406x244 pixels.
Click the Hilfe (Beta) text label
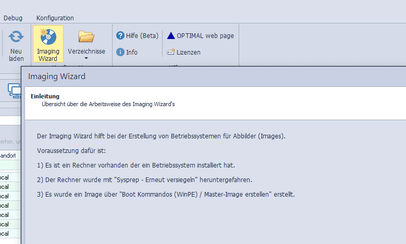[x=142, y=36]
